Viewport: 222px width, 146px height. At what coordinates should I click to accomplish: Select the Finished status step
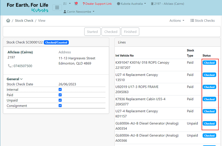click(130, 32)
